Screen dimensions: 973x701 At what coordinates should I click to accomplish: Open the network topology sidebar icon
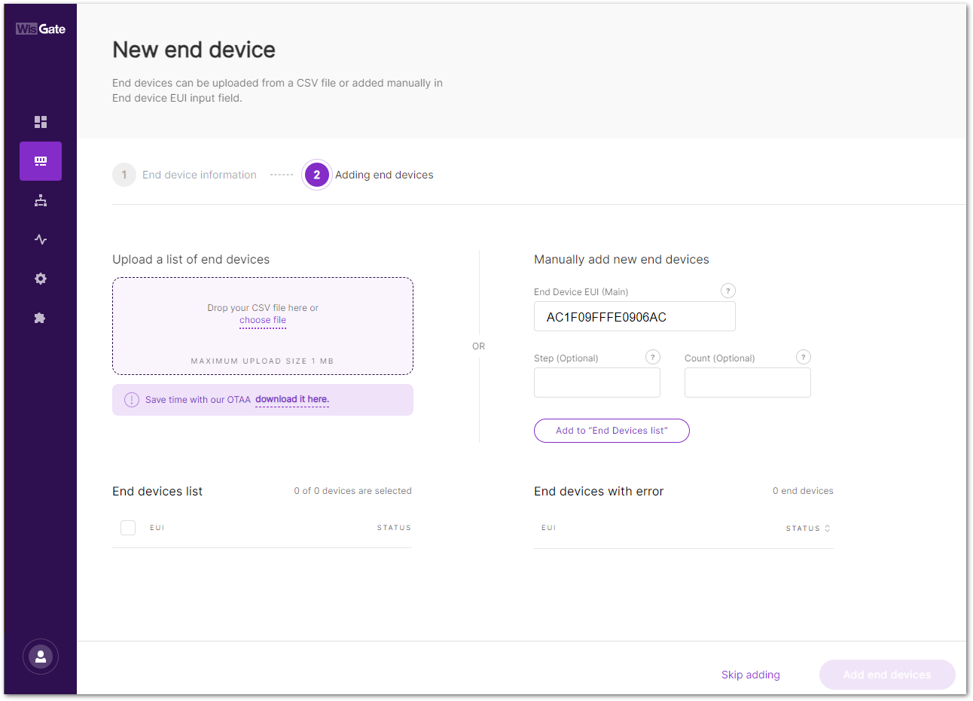point(41,200)
